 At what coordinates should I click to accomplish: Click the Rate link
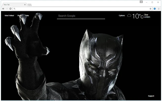[x=27, y=15]
